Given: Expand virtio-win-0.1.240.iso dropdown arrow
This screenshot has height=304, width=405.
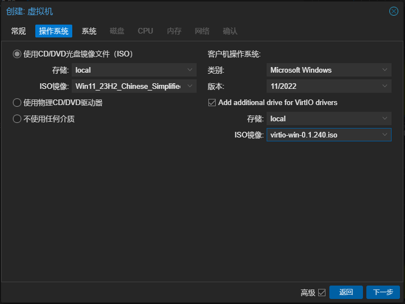Looking at the screenshot, I should coord(385,135).
